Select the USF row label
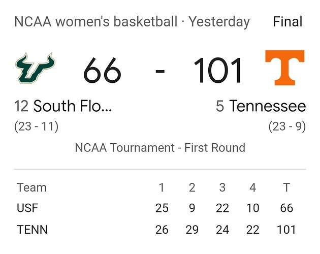Viewport: 320px width, 254px height. [x=27, y=208]
